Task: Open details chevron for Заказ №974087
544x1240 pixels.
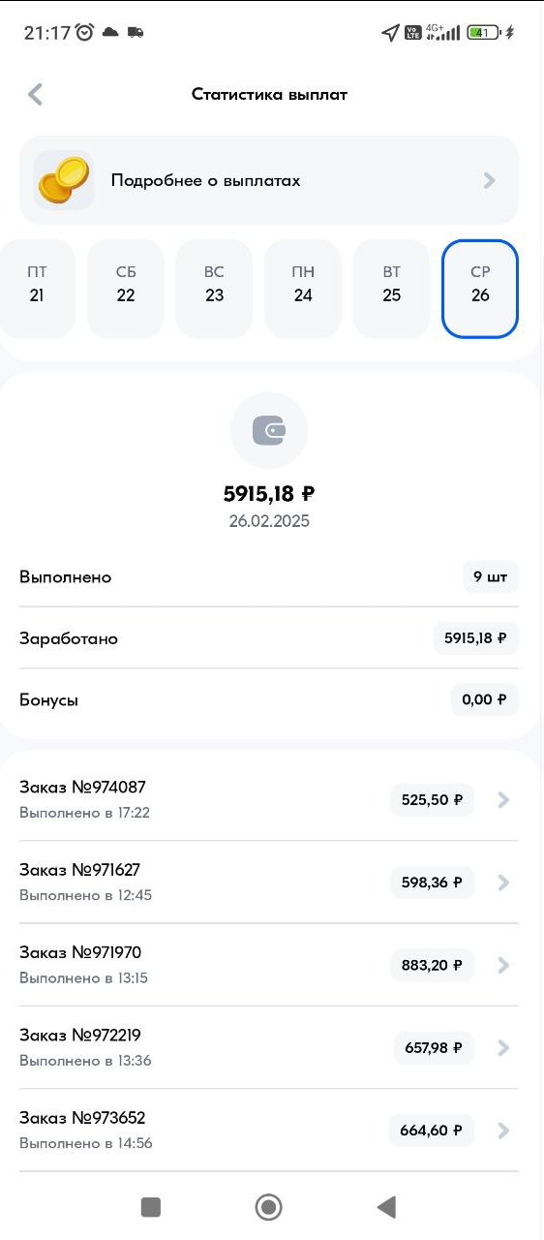Action: 503,800
